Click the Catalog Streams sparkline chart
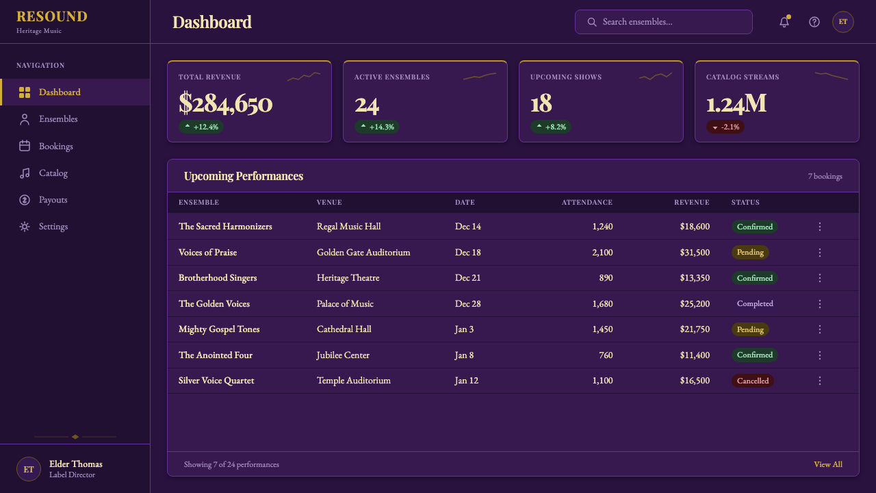This screenshot has width=876, height=493. point(832,77)
